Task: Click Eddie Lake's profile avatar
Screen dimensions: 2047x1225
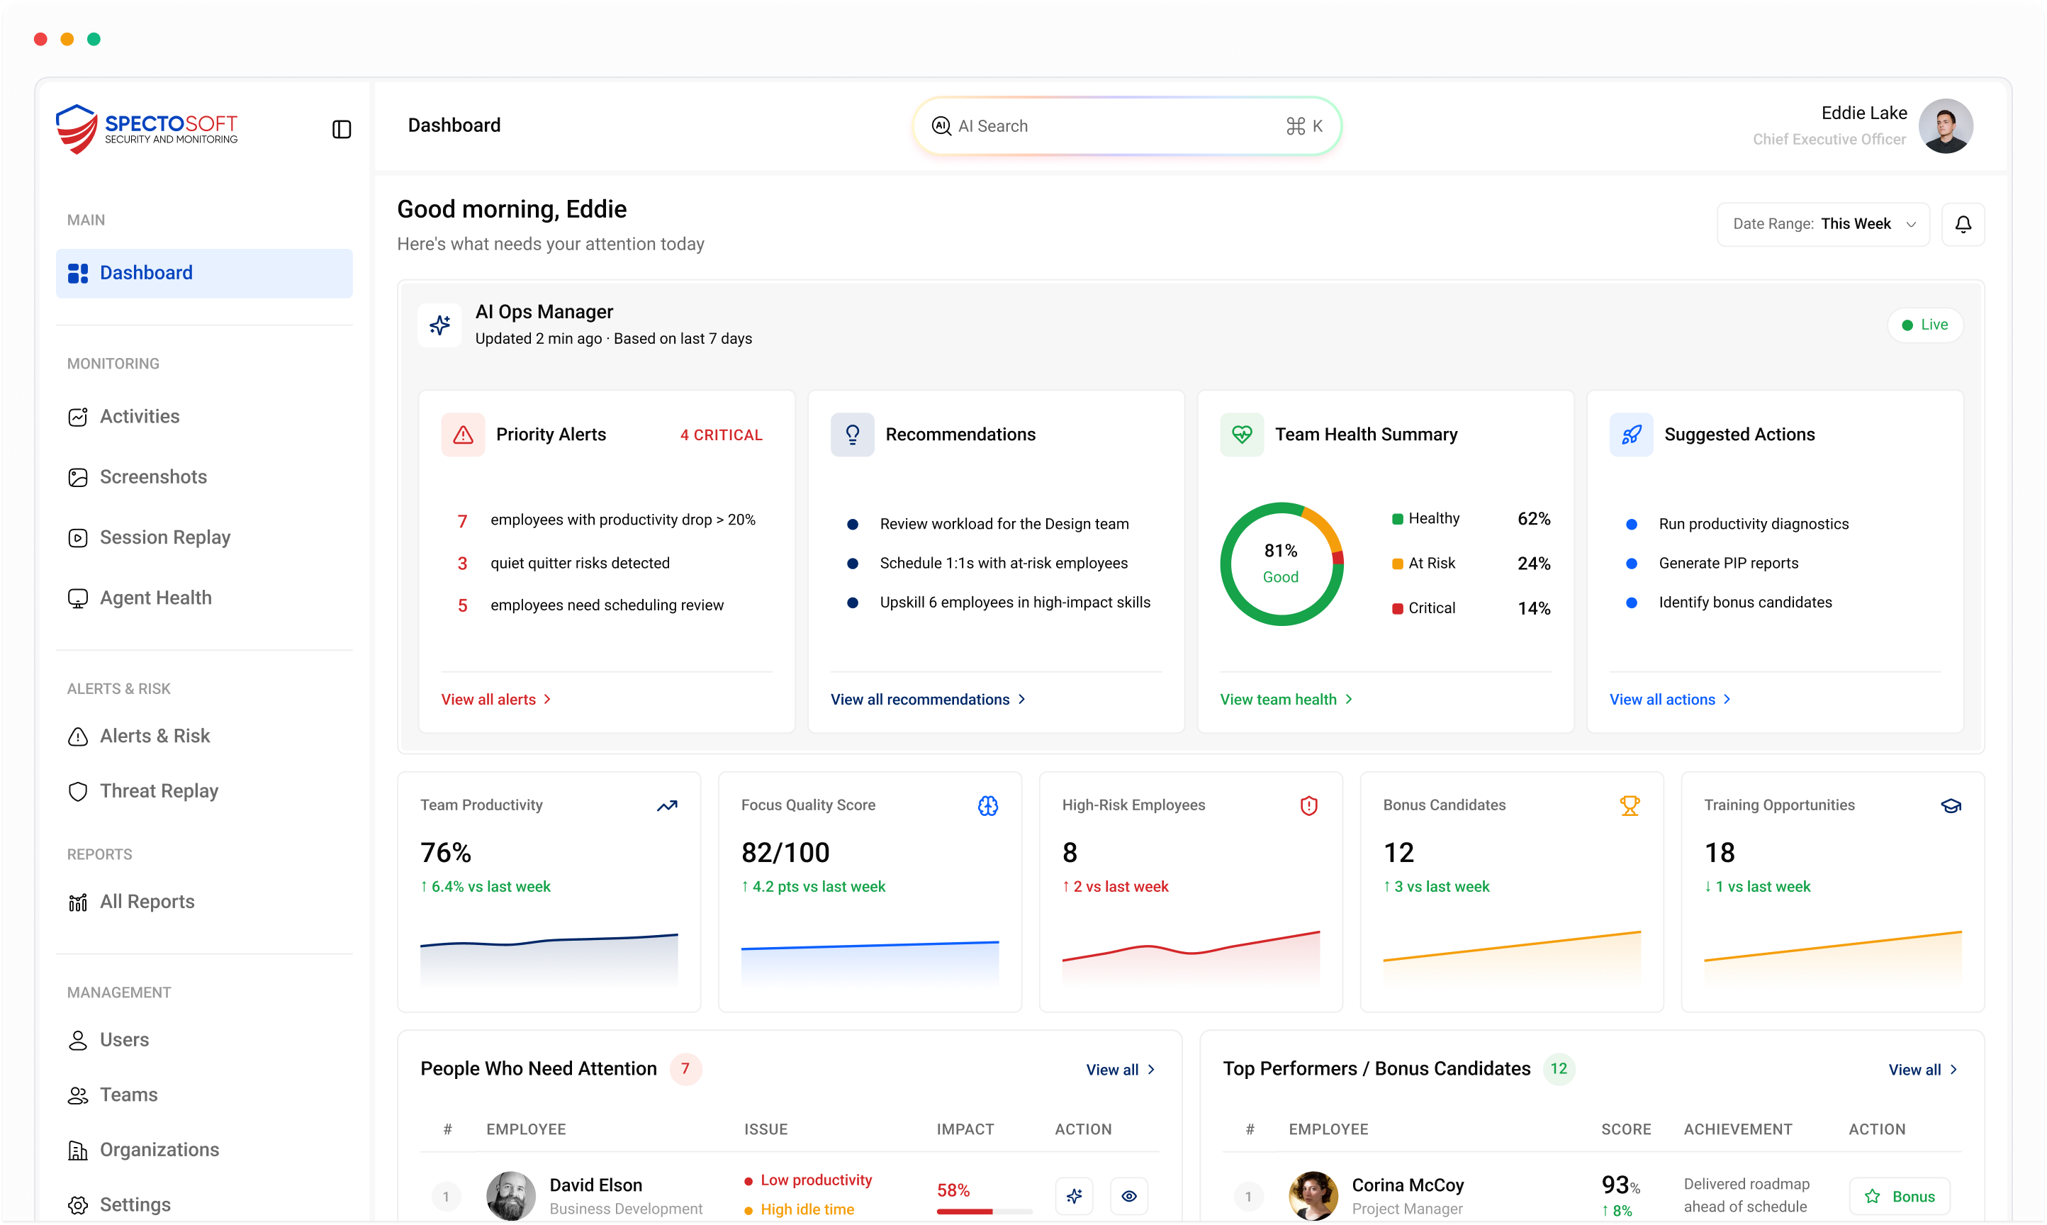Action: pyautogui.click(x=1945, y=126)
